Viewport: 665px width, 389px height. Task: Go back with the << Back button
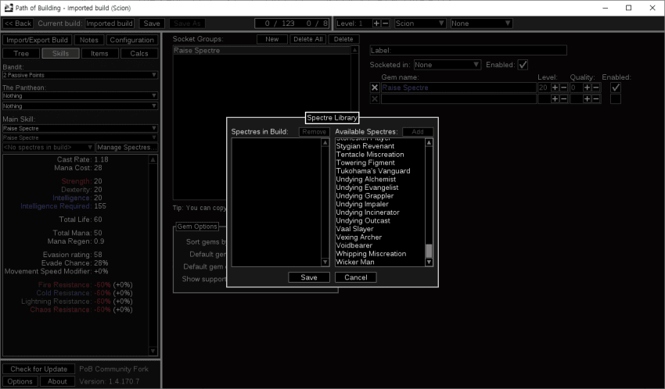point(18,23)
